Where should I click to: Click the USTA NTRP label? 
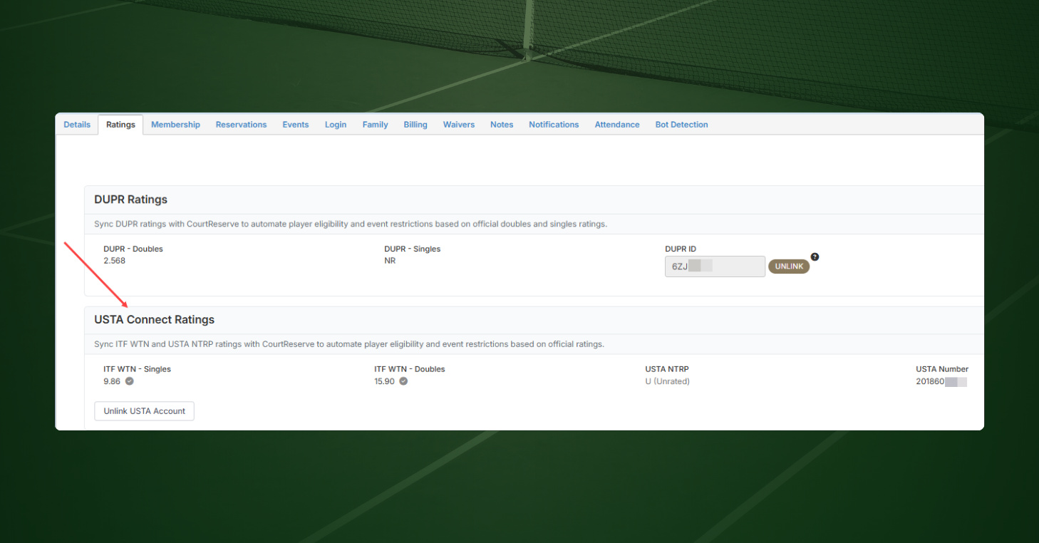click(x=666, y=369)
